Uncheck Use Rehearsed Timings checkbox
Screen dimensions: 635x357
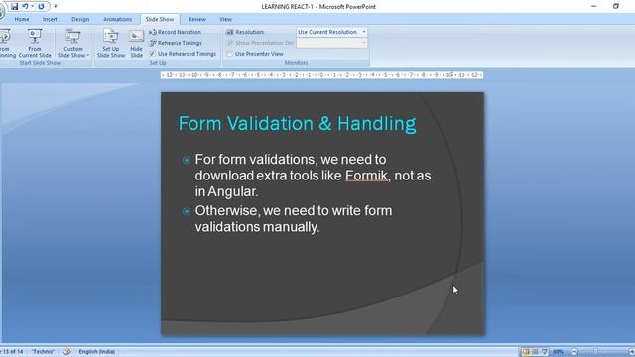point(152,54)
